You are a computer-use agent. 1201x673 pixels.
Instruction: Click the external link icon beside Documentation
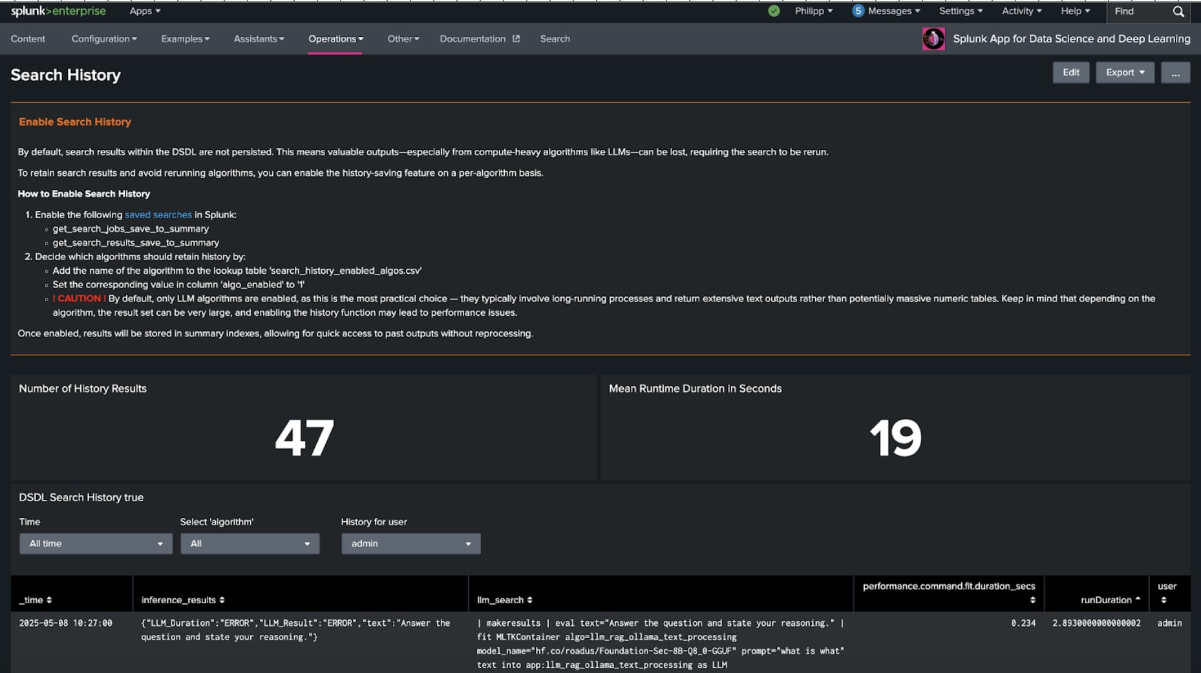pyautogui.click(x=516, y=39)
